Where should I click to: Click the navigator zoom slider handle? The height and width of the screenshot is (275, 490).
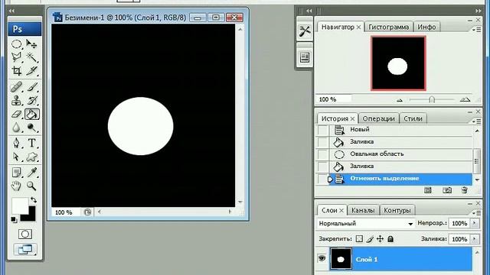(x=432, y=99)
